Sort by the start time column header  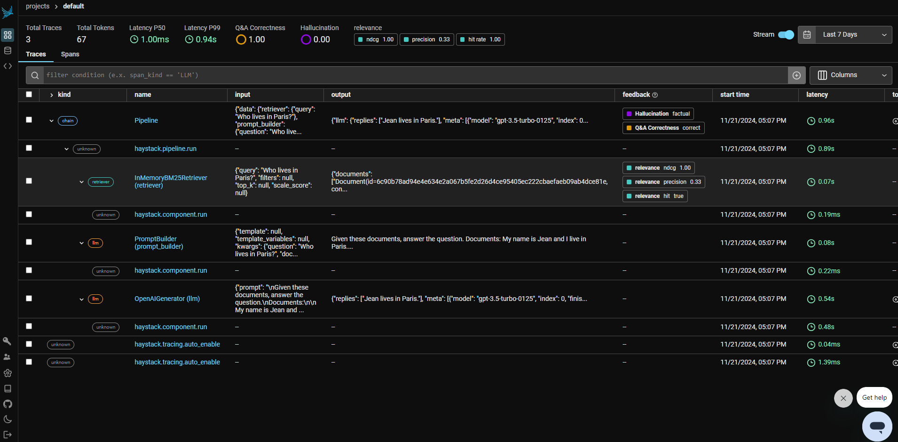735,95
